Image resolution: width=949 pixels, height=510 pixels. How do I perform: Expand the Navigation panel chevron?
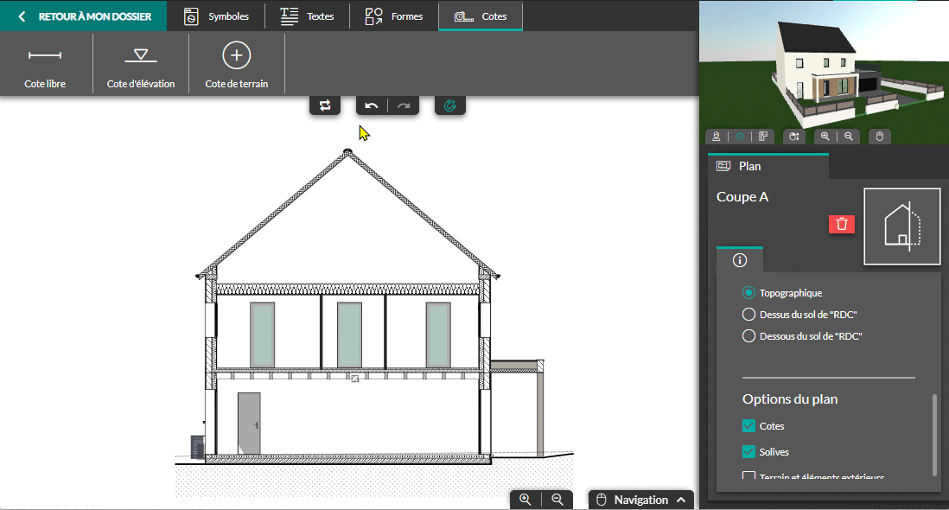tap(682, 500)
